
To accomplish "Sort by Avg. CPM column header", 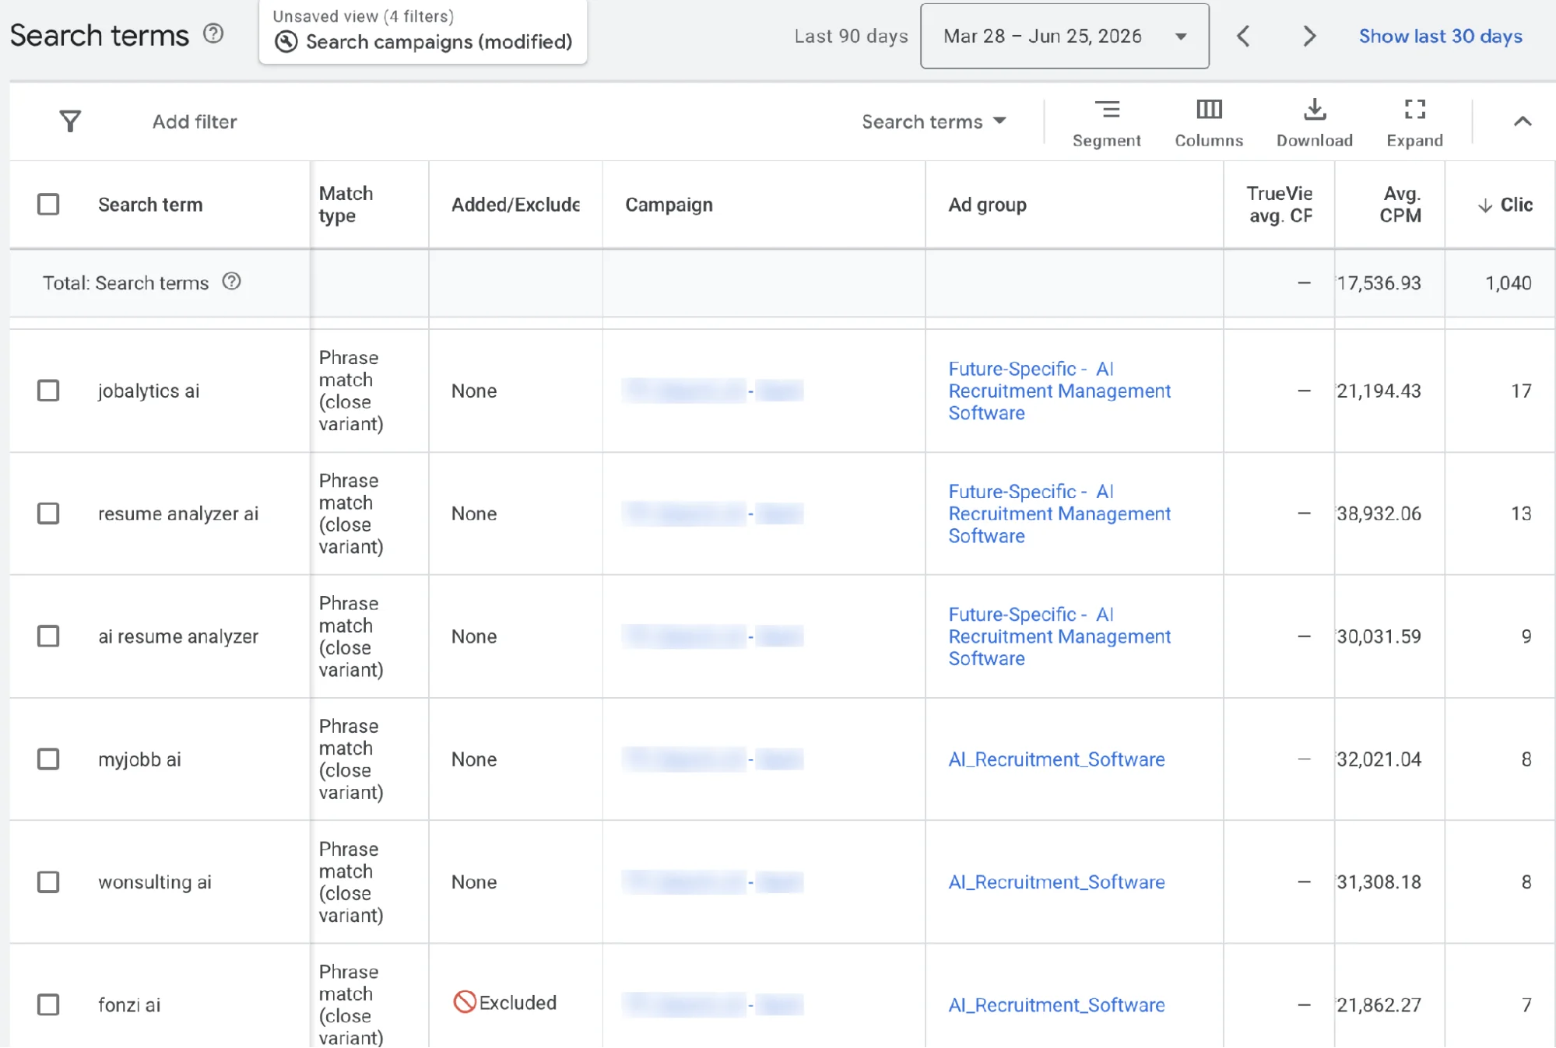I will pyautogui.click(x=1400, y=205).
